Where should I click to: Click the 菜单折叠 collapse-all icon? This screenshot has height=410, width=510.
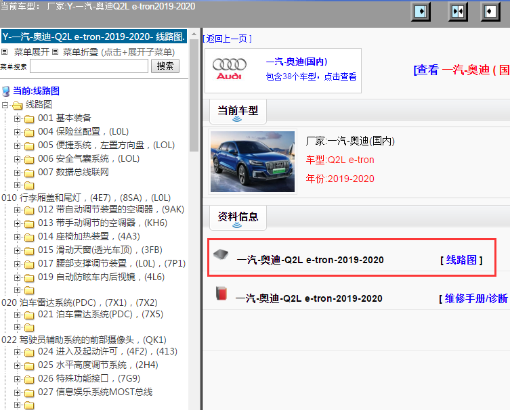point(56,51)
